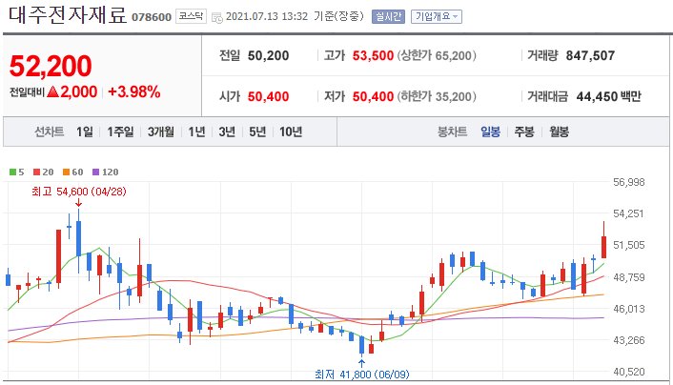This screenshot has width=673, height=385.
Task: Click the date text 2021.07.13 13:32
Action: point(267,17)
